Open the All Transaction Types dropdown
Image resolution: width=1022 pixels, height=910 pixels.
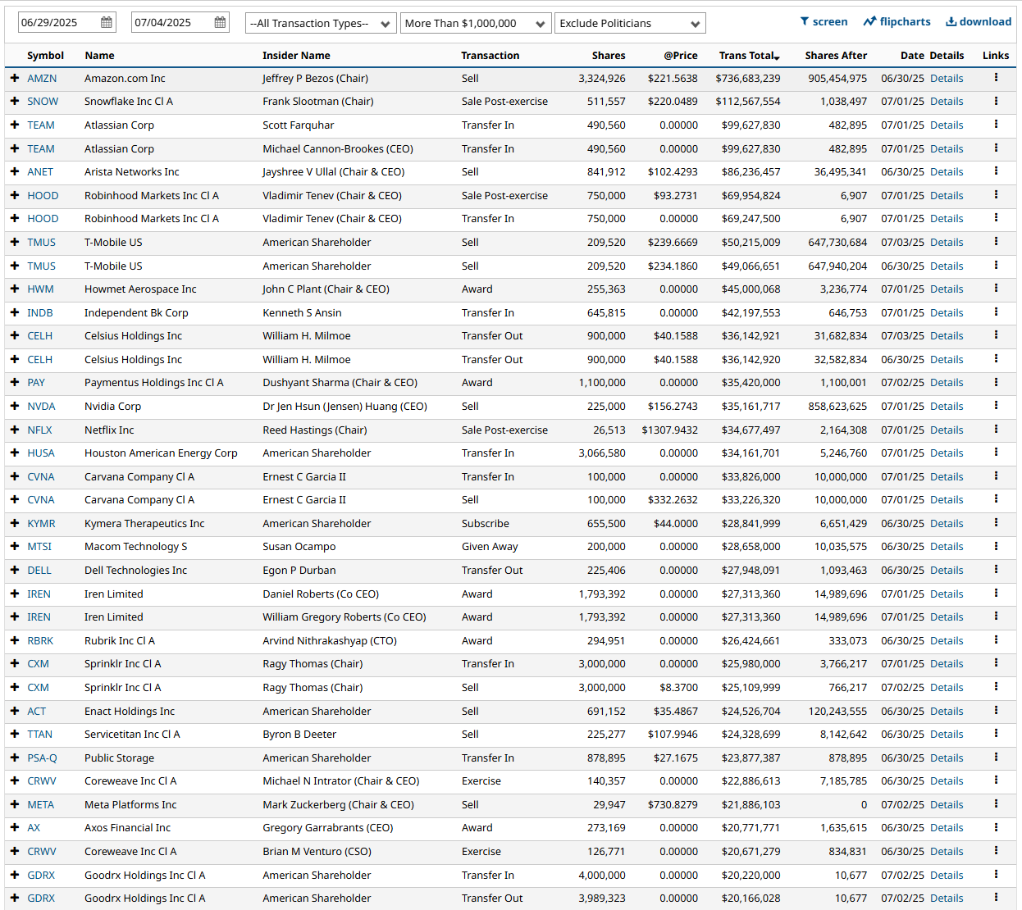pyautogui.click(x=321, y=23)
